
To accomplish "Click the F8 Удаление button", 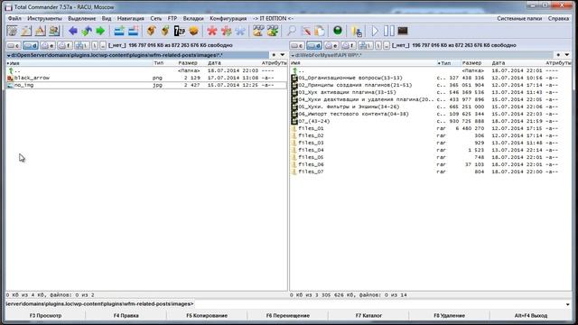I will coord(450,316).
